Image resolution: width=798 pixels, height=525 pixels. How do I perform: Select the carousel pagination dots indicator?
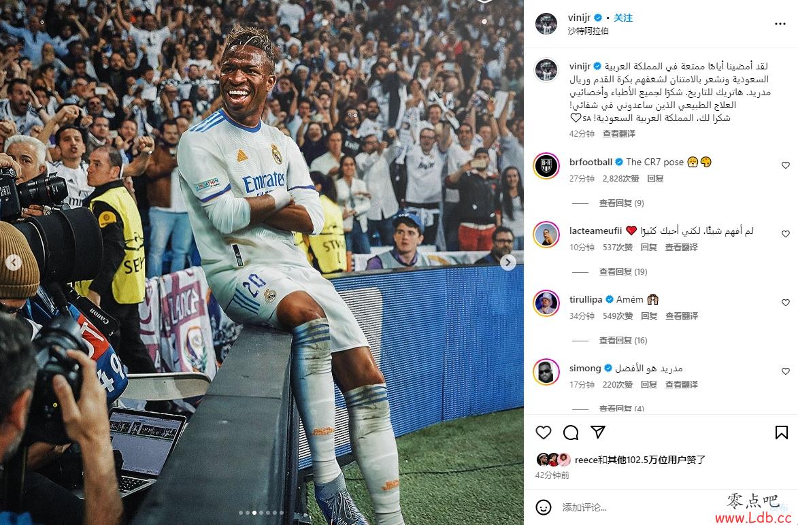pyautogui.click(x=261, y=513)
